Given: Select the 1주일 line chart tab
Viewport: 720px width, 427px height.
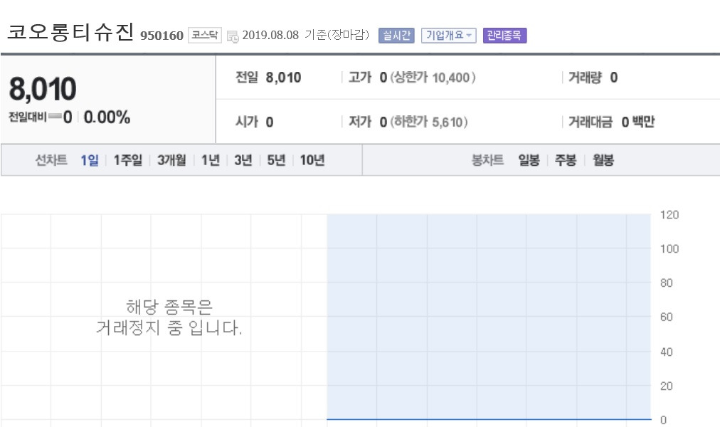Looking at the screenshot, I should [x=127, y=160].
